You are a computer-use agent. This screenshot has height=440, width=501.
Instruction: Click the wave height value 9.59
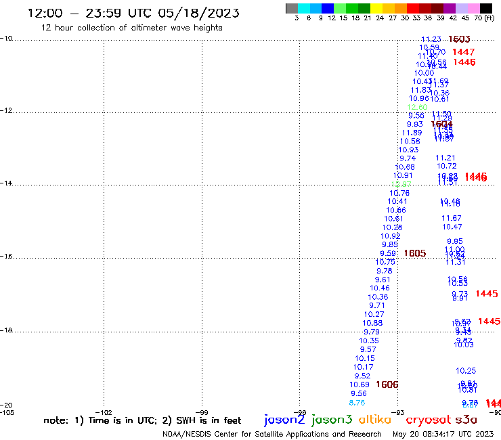[x=388, y=253]
